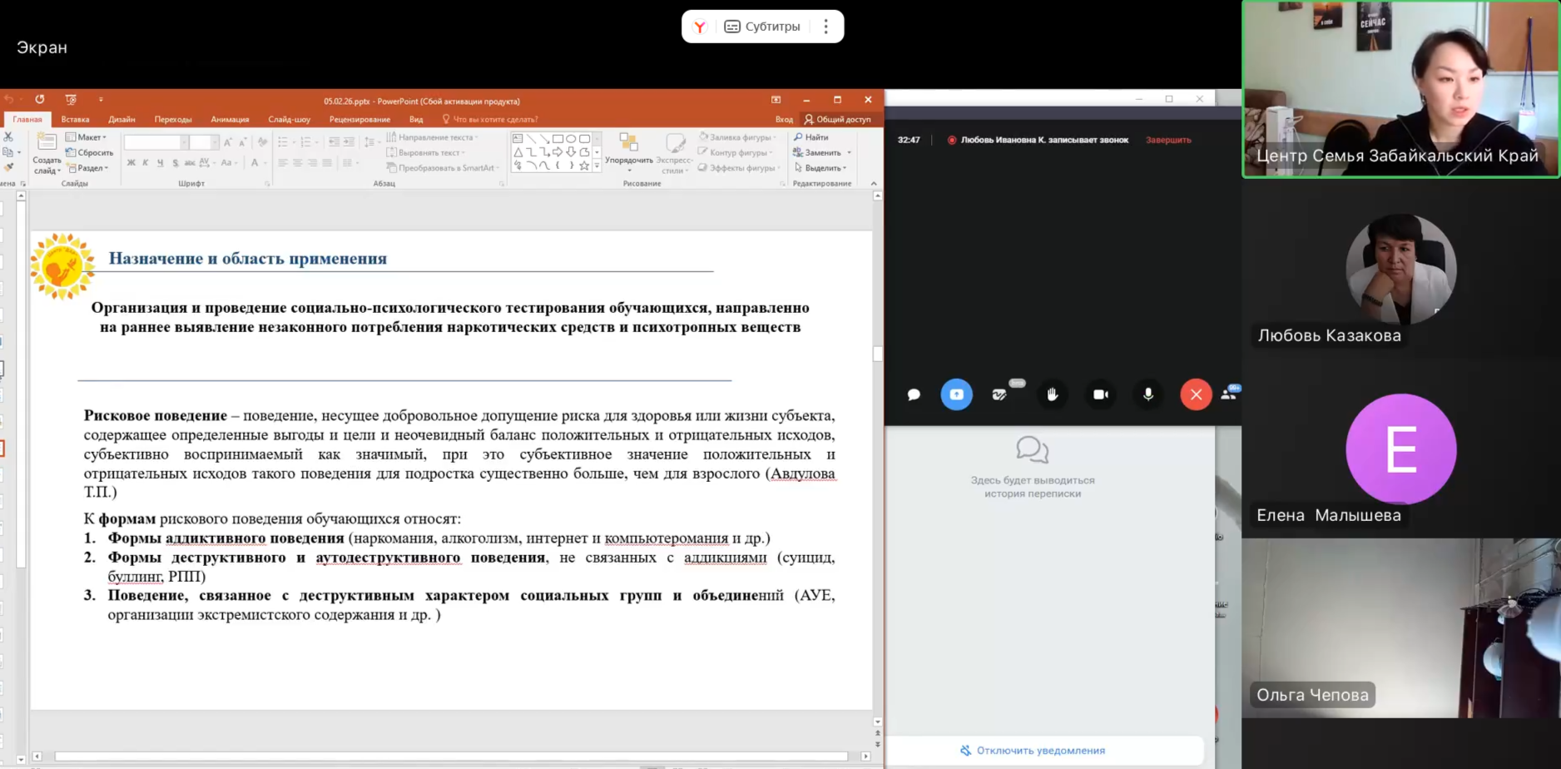Expand the Выделить dropdown in editing group

820,168
